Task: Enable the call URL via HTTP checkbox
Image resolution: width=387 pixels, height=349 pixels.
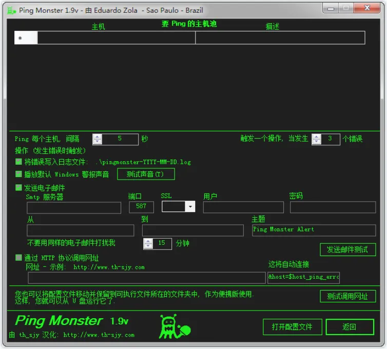Action: pyautogui.click(x=18, y=258)
